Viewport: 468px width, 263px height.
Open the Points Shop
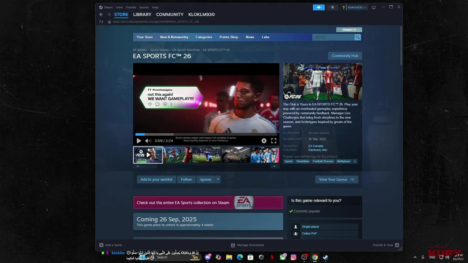click(x=229, y=37)
